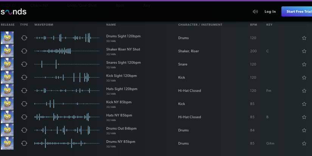Screen dimensions: 312x156
Task: Play Kick NY 85bpm release artwork
Action: (x=7, y=104)
